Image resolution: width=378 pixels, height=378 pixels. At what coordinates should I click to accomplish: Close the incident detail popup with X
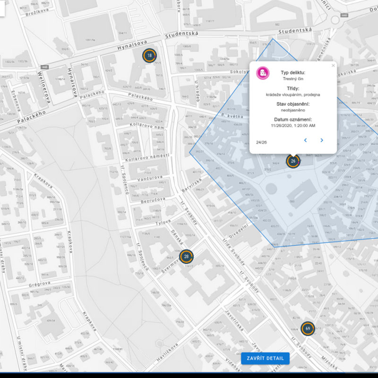[333, 66]
